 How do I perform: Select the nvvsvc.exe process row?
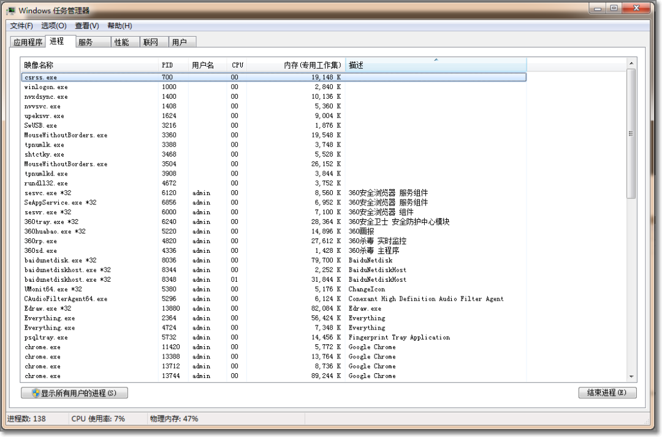click(273, 106)
